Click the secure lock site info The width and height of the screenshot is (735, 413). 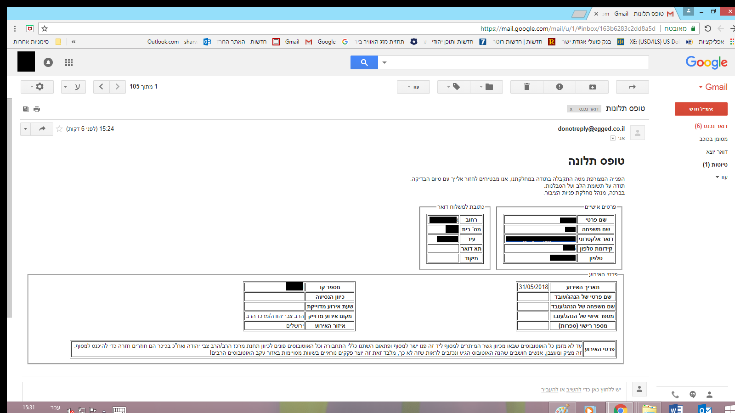[693, 28]
